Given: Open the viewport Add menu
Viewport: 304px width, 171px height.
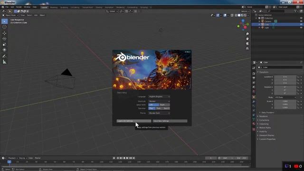Looking at the screenshot, I should click(36, 15).
